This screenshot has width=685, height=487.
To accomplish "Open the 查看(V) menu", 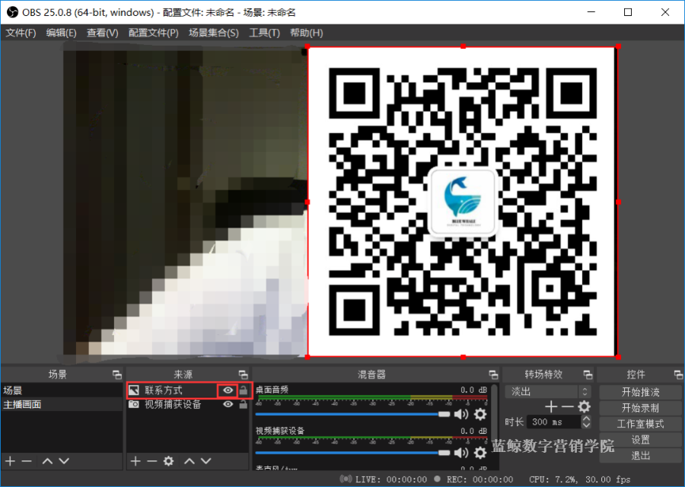I will tap(103, 33).
